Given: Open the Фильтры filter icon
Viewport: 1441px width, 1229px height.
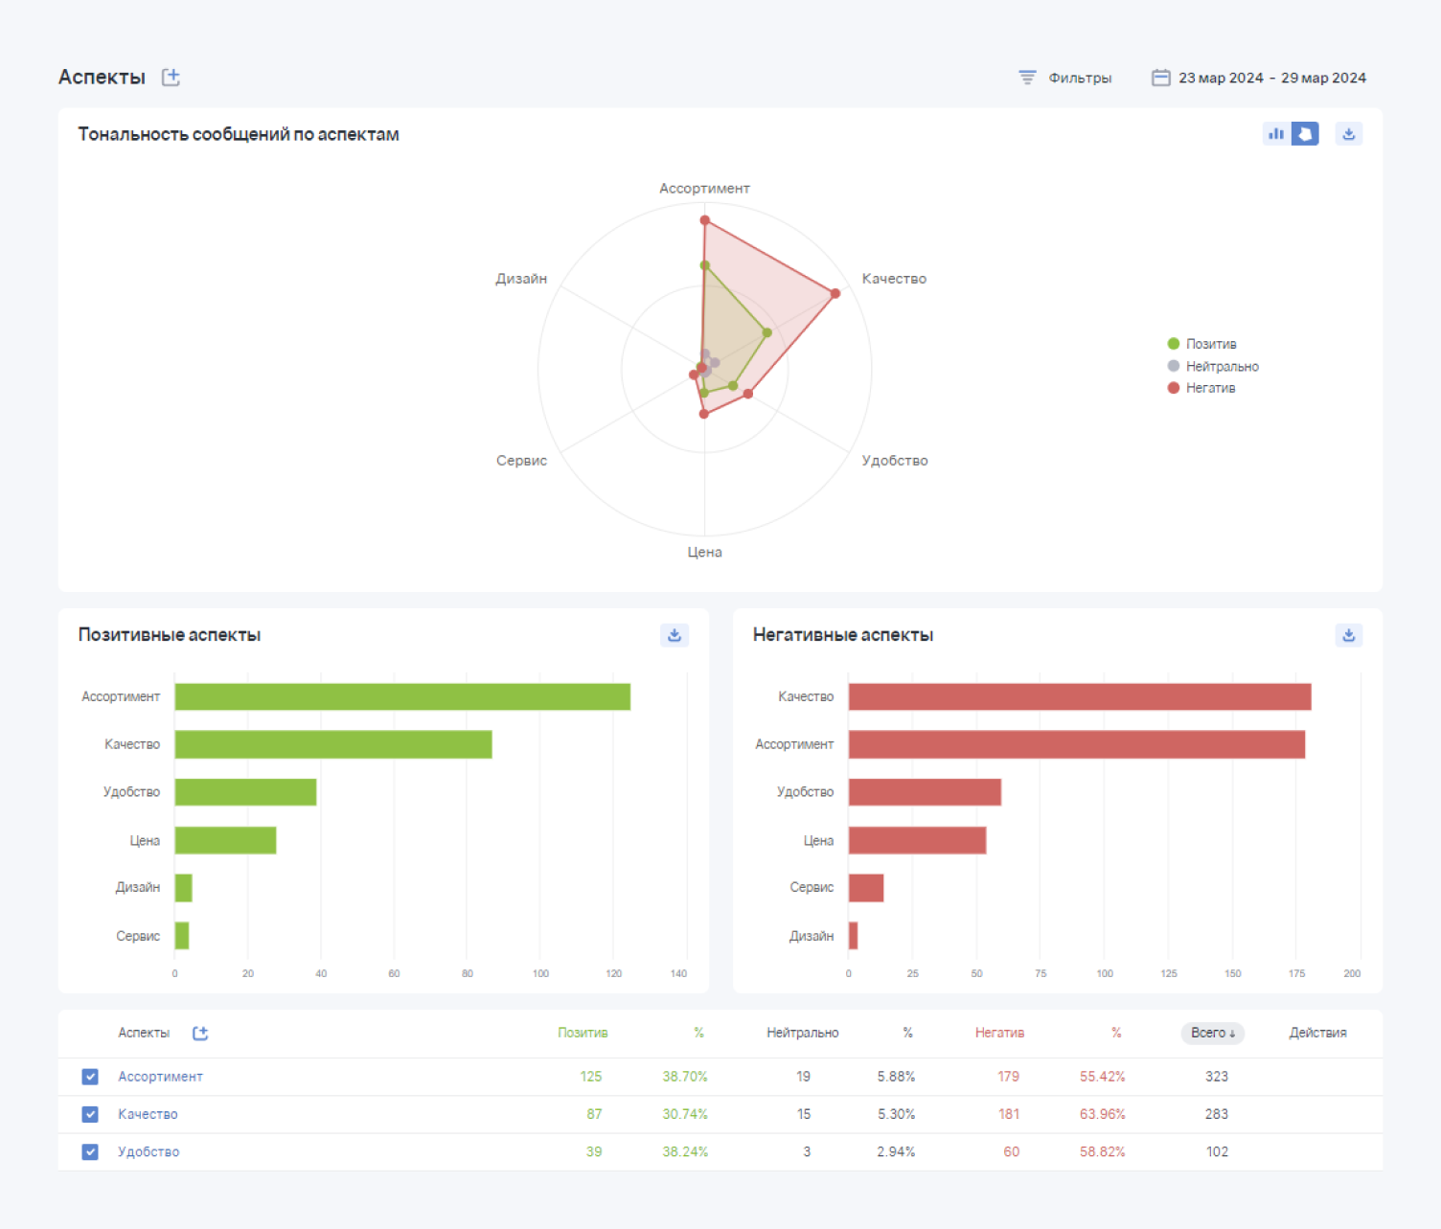Looking at the screenshot, I should pyautogui.click(x=1027, y=78).
